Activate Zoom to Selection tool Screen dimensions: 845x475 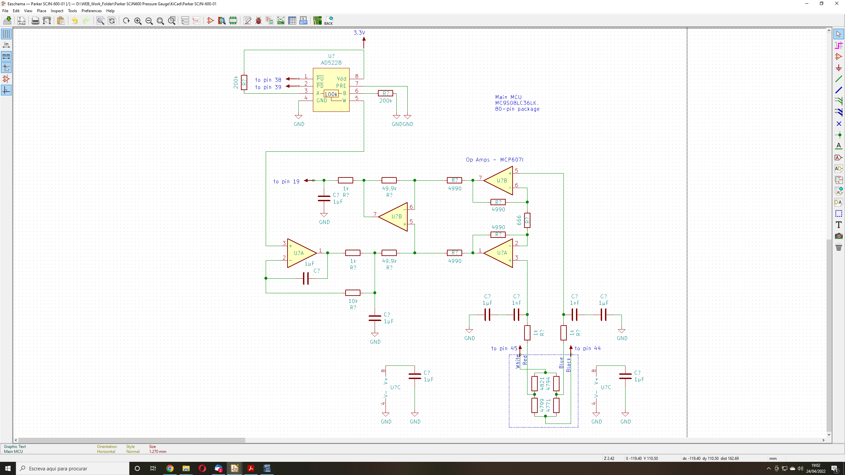tap(172, 20)
